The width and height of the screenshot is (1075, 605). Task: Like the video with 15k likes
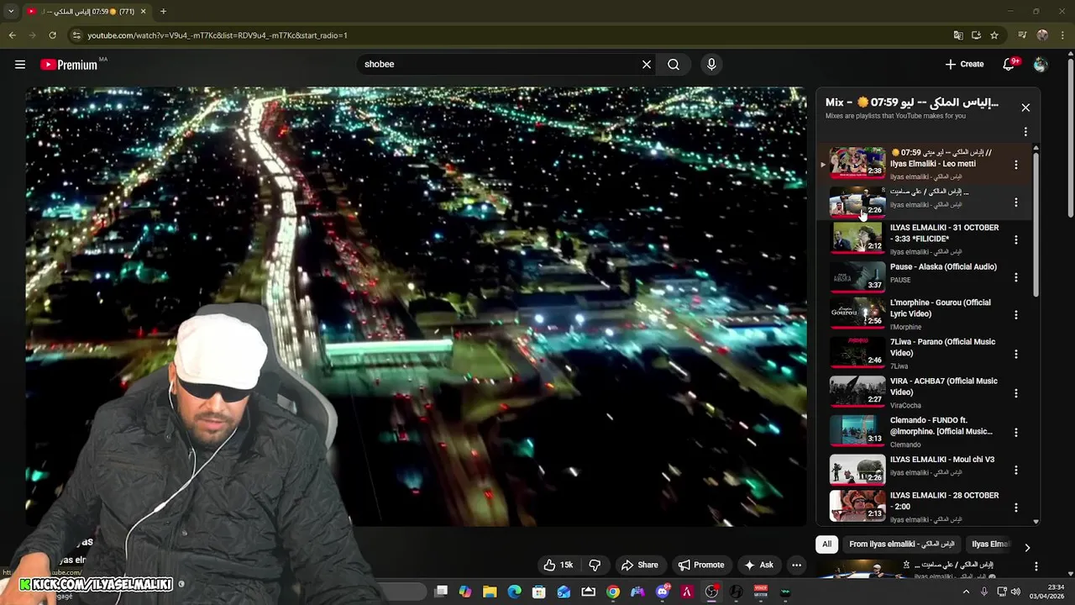(x=558, y=566)
